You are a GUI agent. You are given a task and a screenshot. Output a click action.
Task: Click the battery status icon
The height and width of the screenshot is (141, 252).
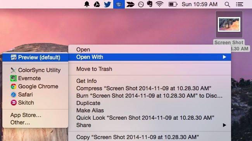tap(173, 4)
